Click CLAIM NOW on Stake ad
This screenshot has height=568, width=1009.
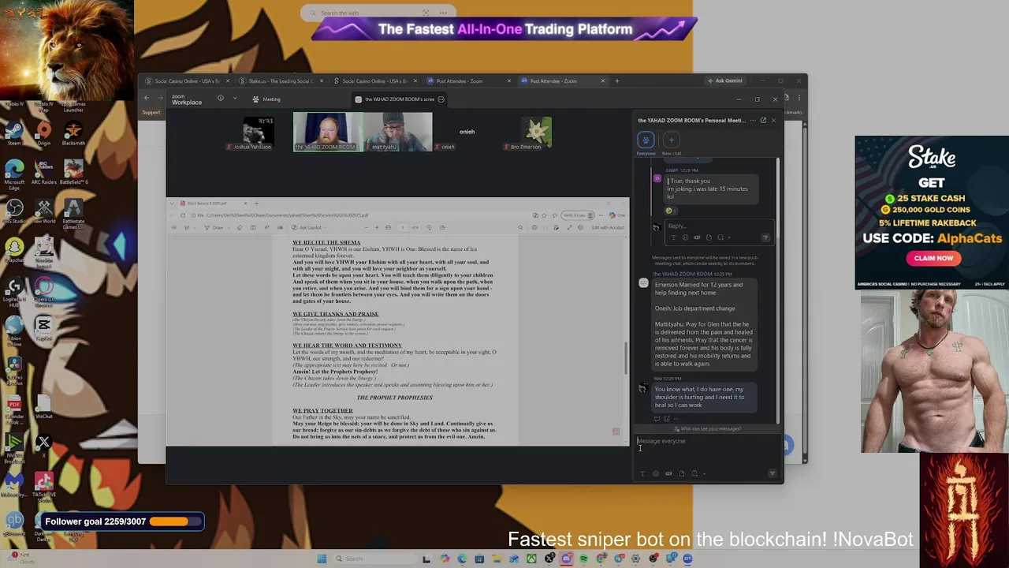click(933, 258)
